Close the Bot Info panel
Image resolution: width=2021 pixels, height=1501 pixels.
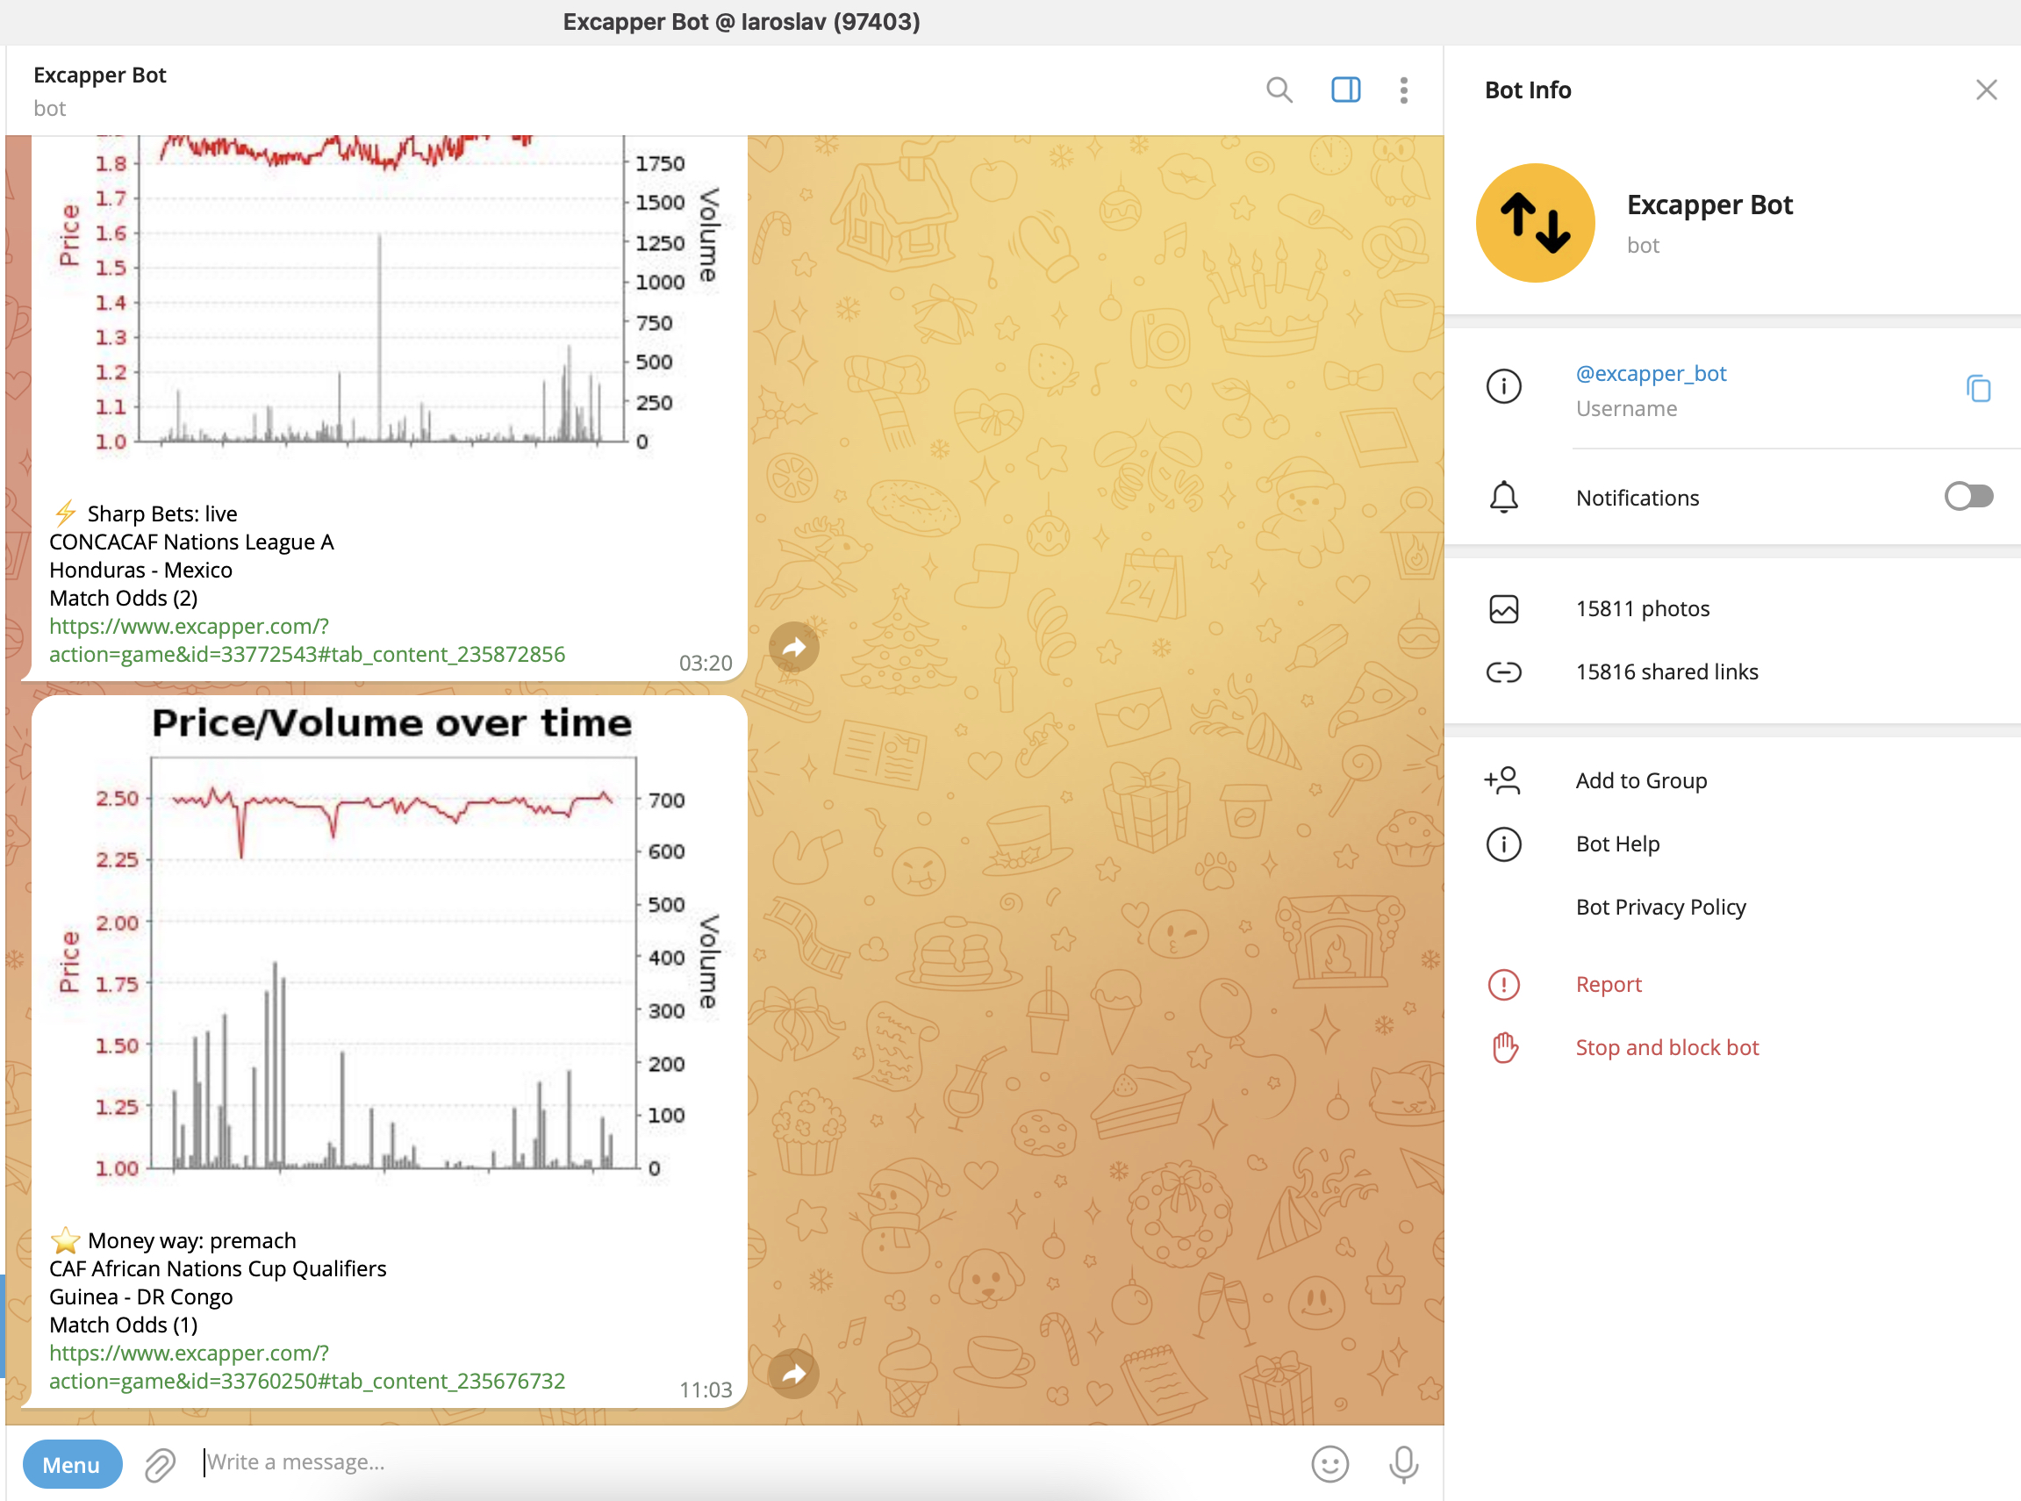pos(1987,90)
